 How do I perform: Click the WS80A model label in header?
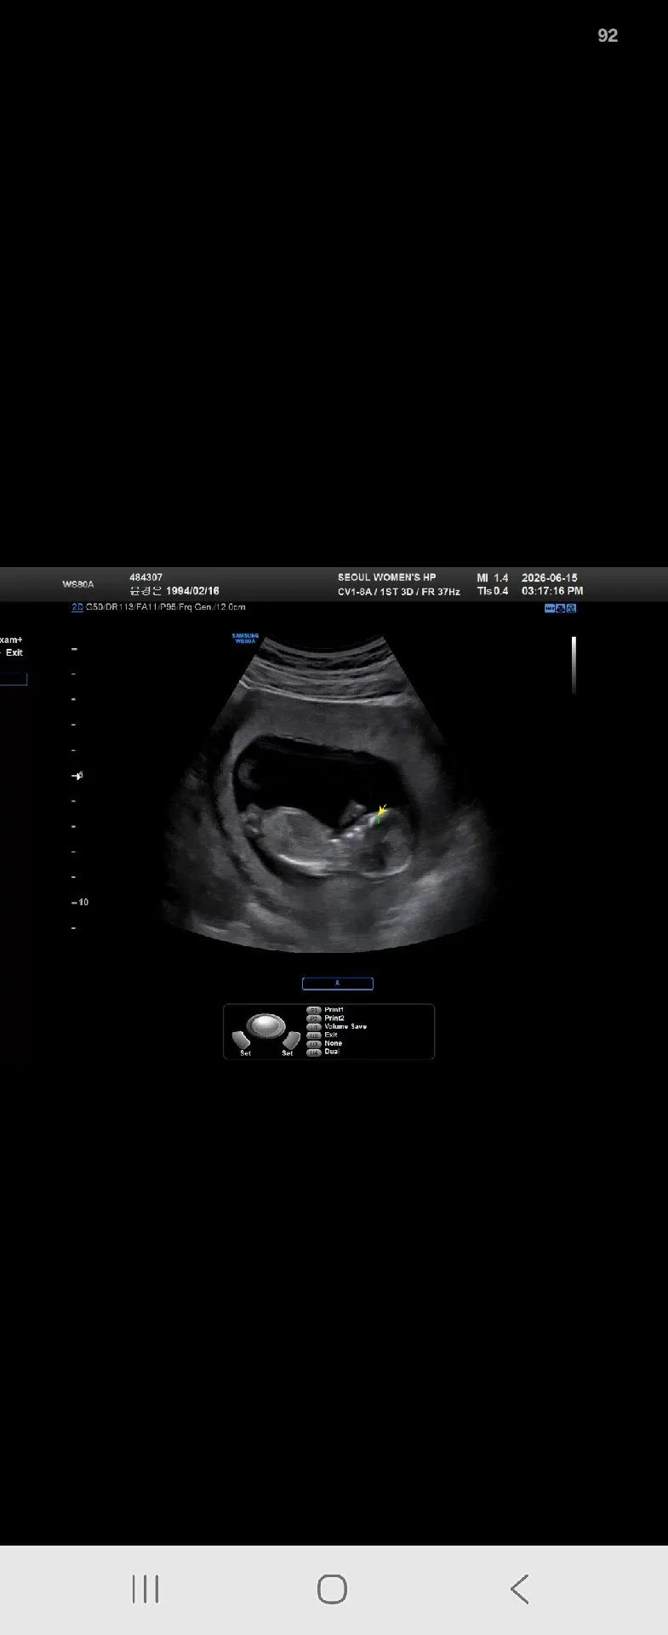[78, 585]
